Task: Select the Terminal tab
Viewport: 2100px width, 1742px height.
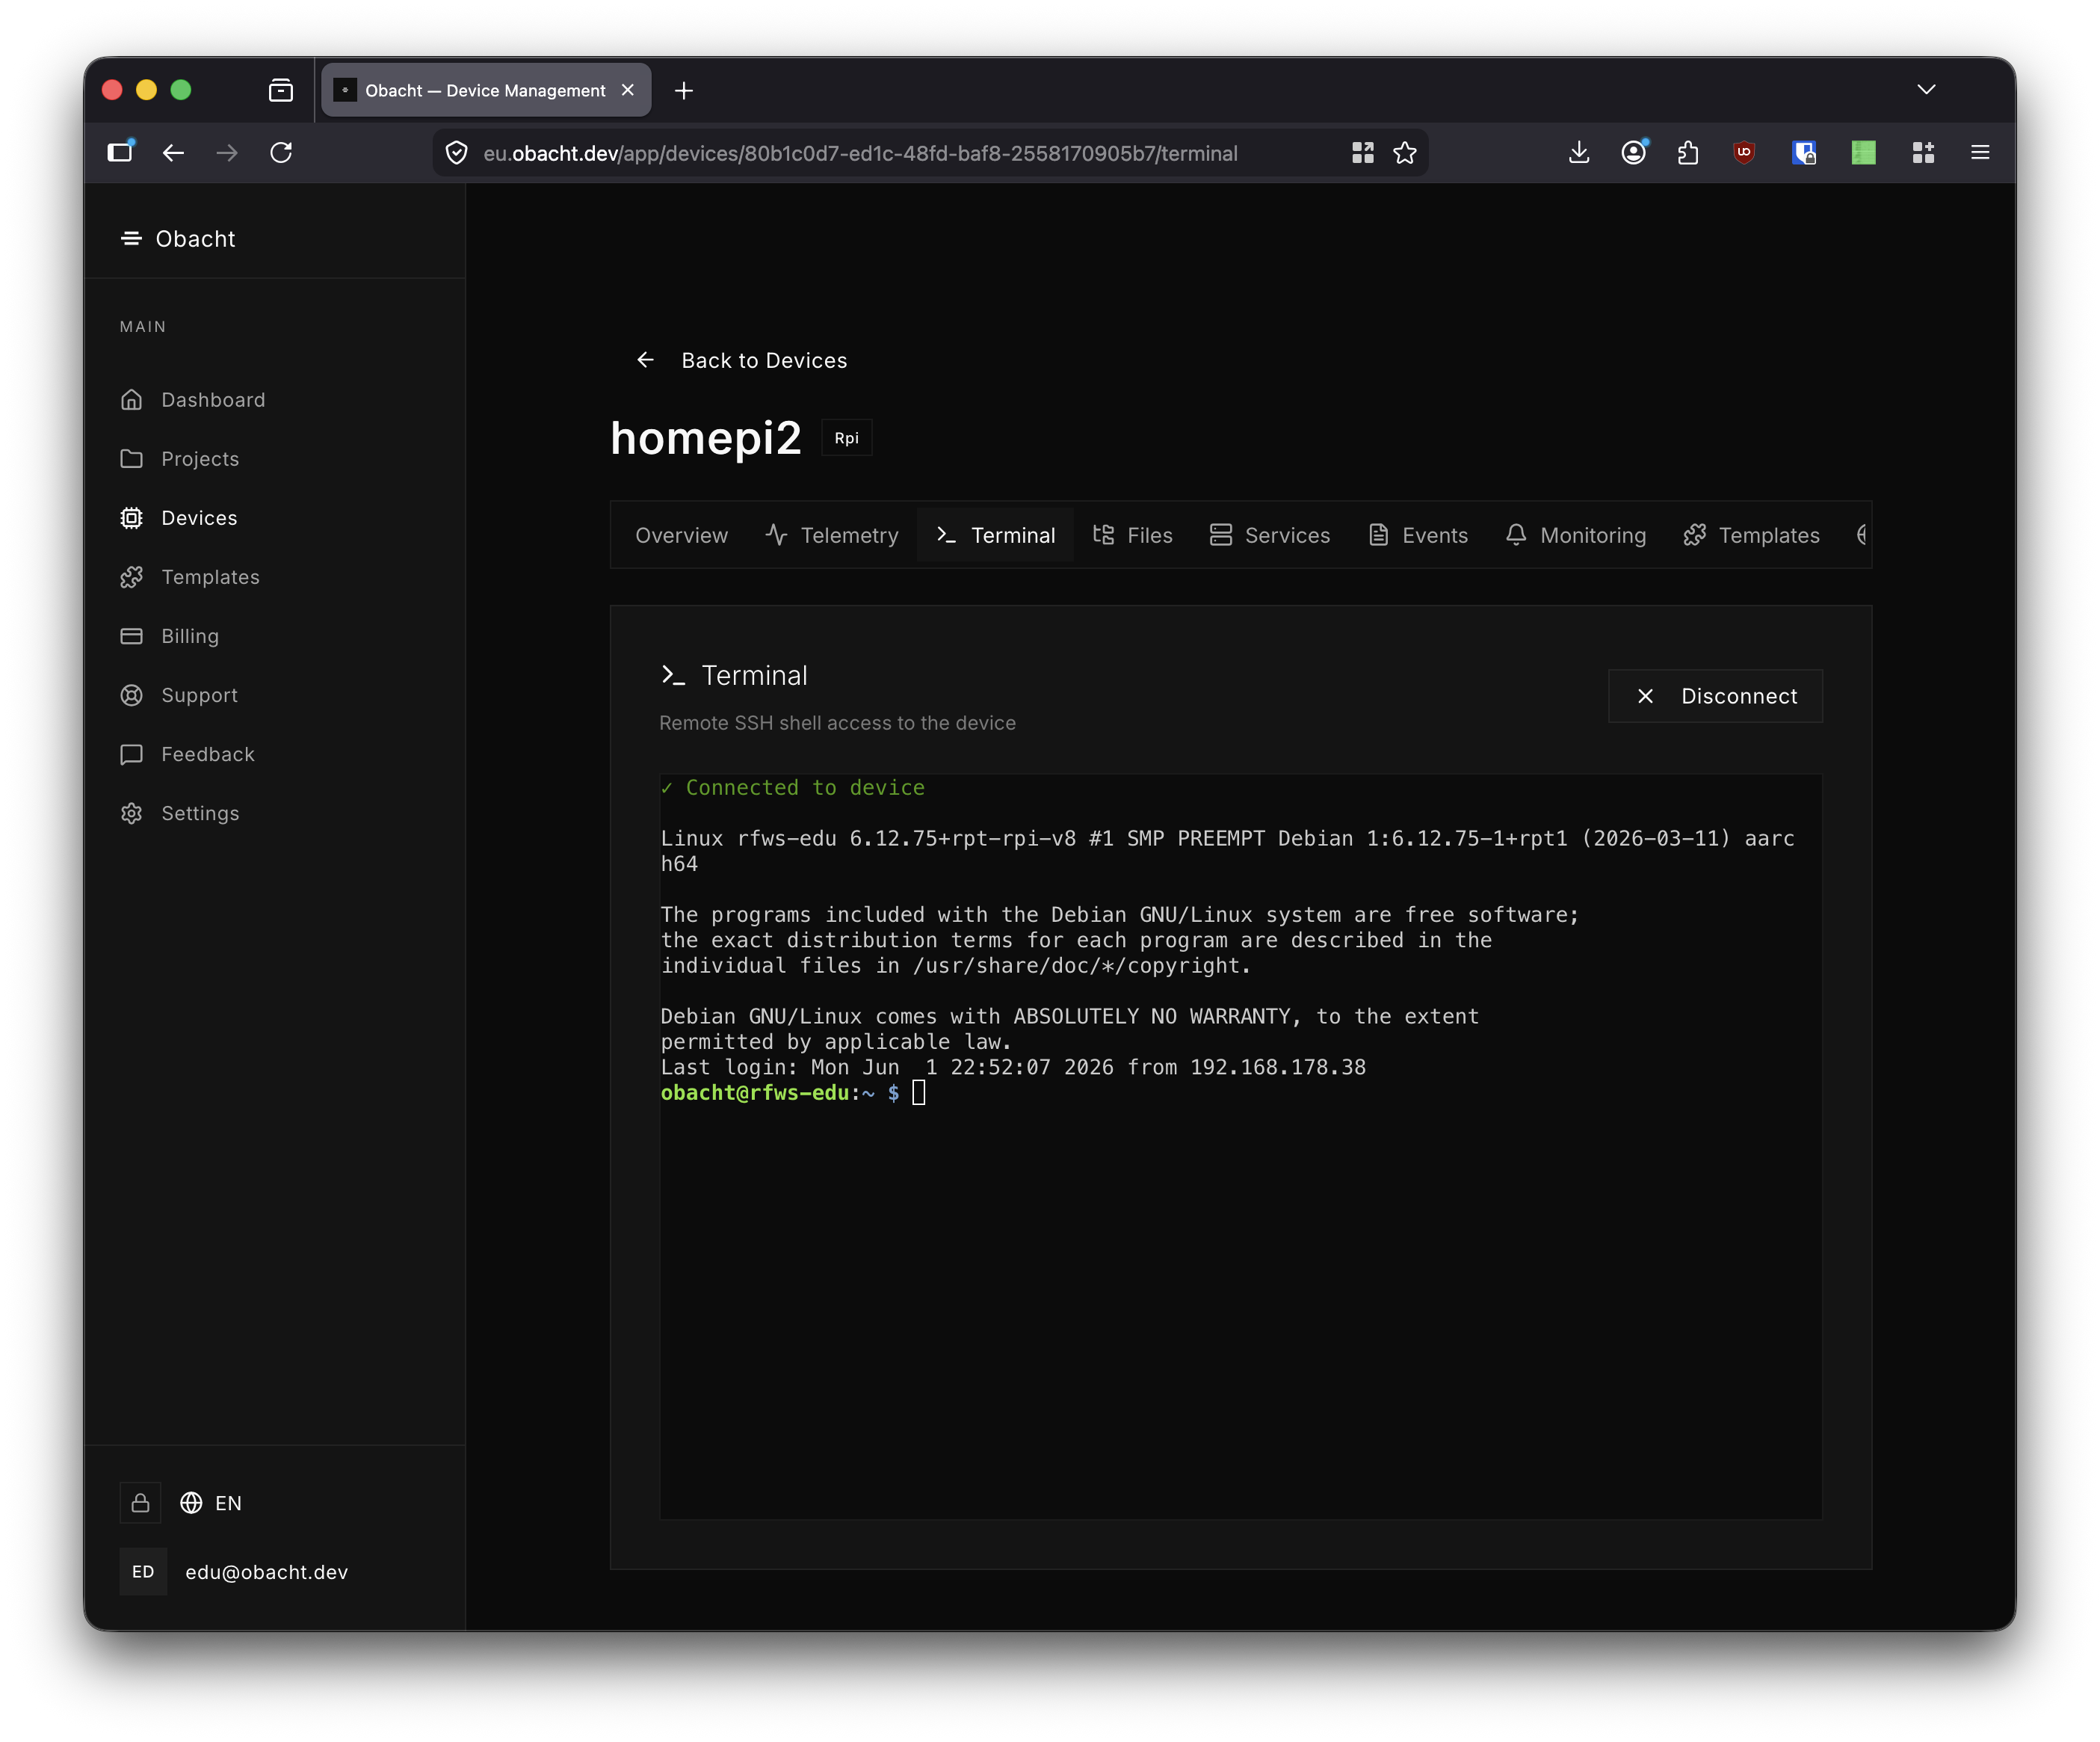Action: [996, 535]
